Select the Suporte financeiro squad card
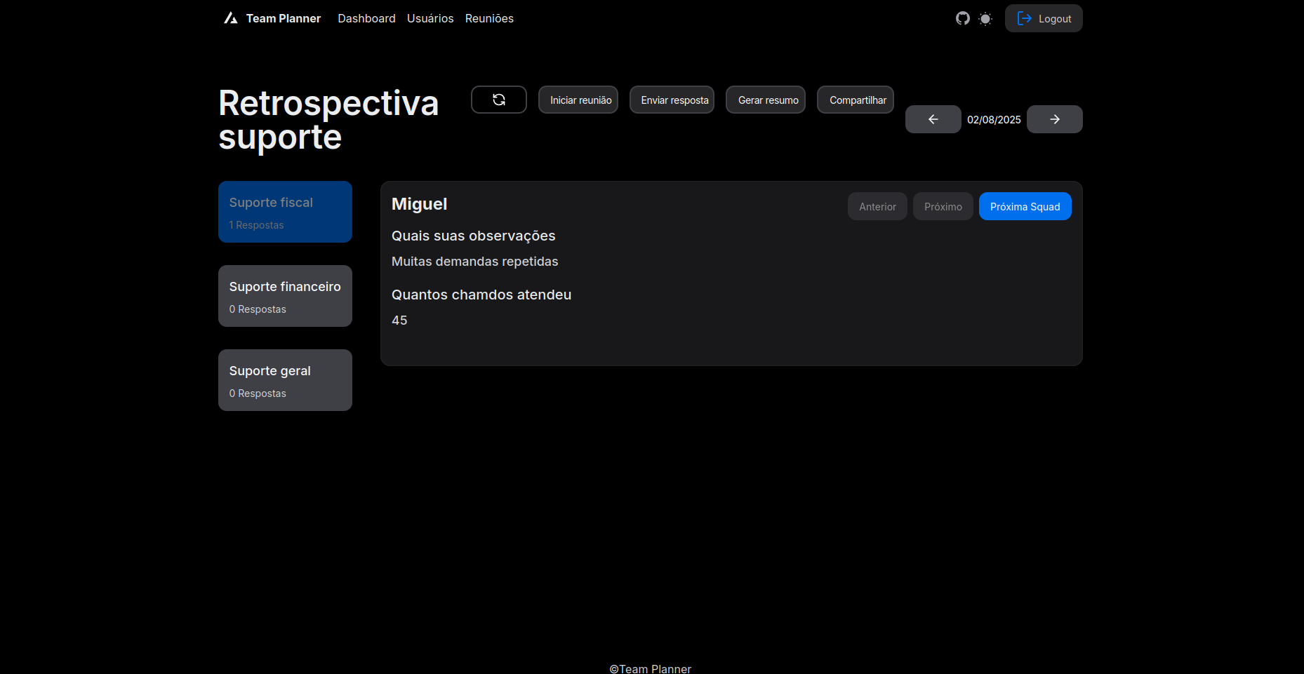The image size is (1304, 674). 285,296
